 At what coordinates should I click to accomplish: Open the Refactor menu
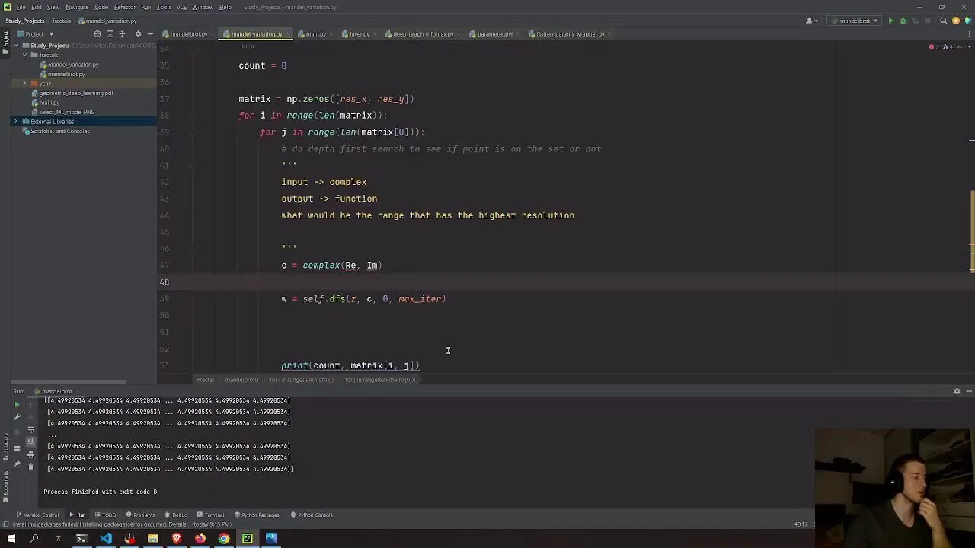click(x=124, y=7)
